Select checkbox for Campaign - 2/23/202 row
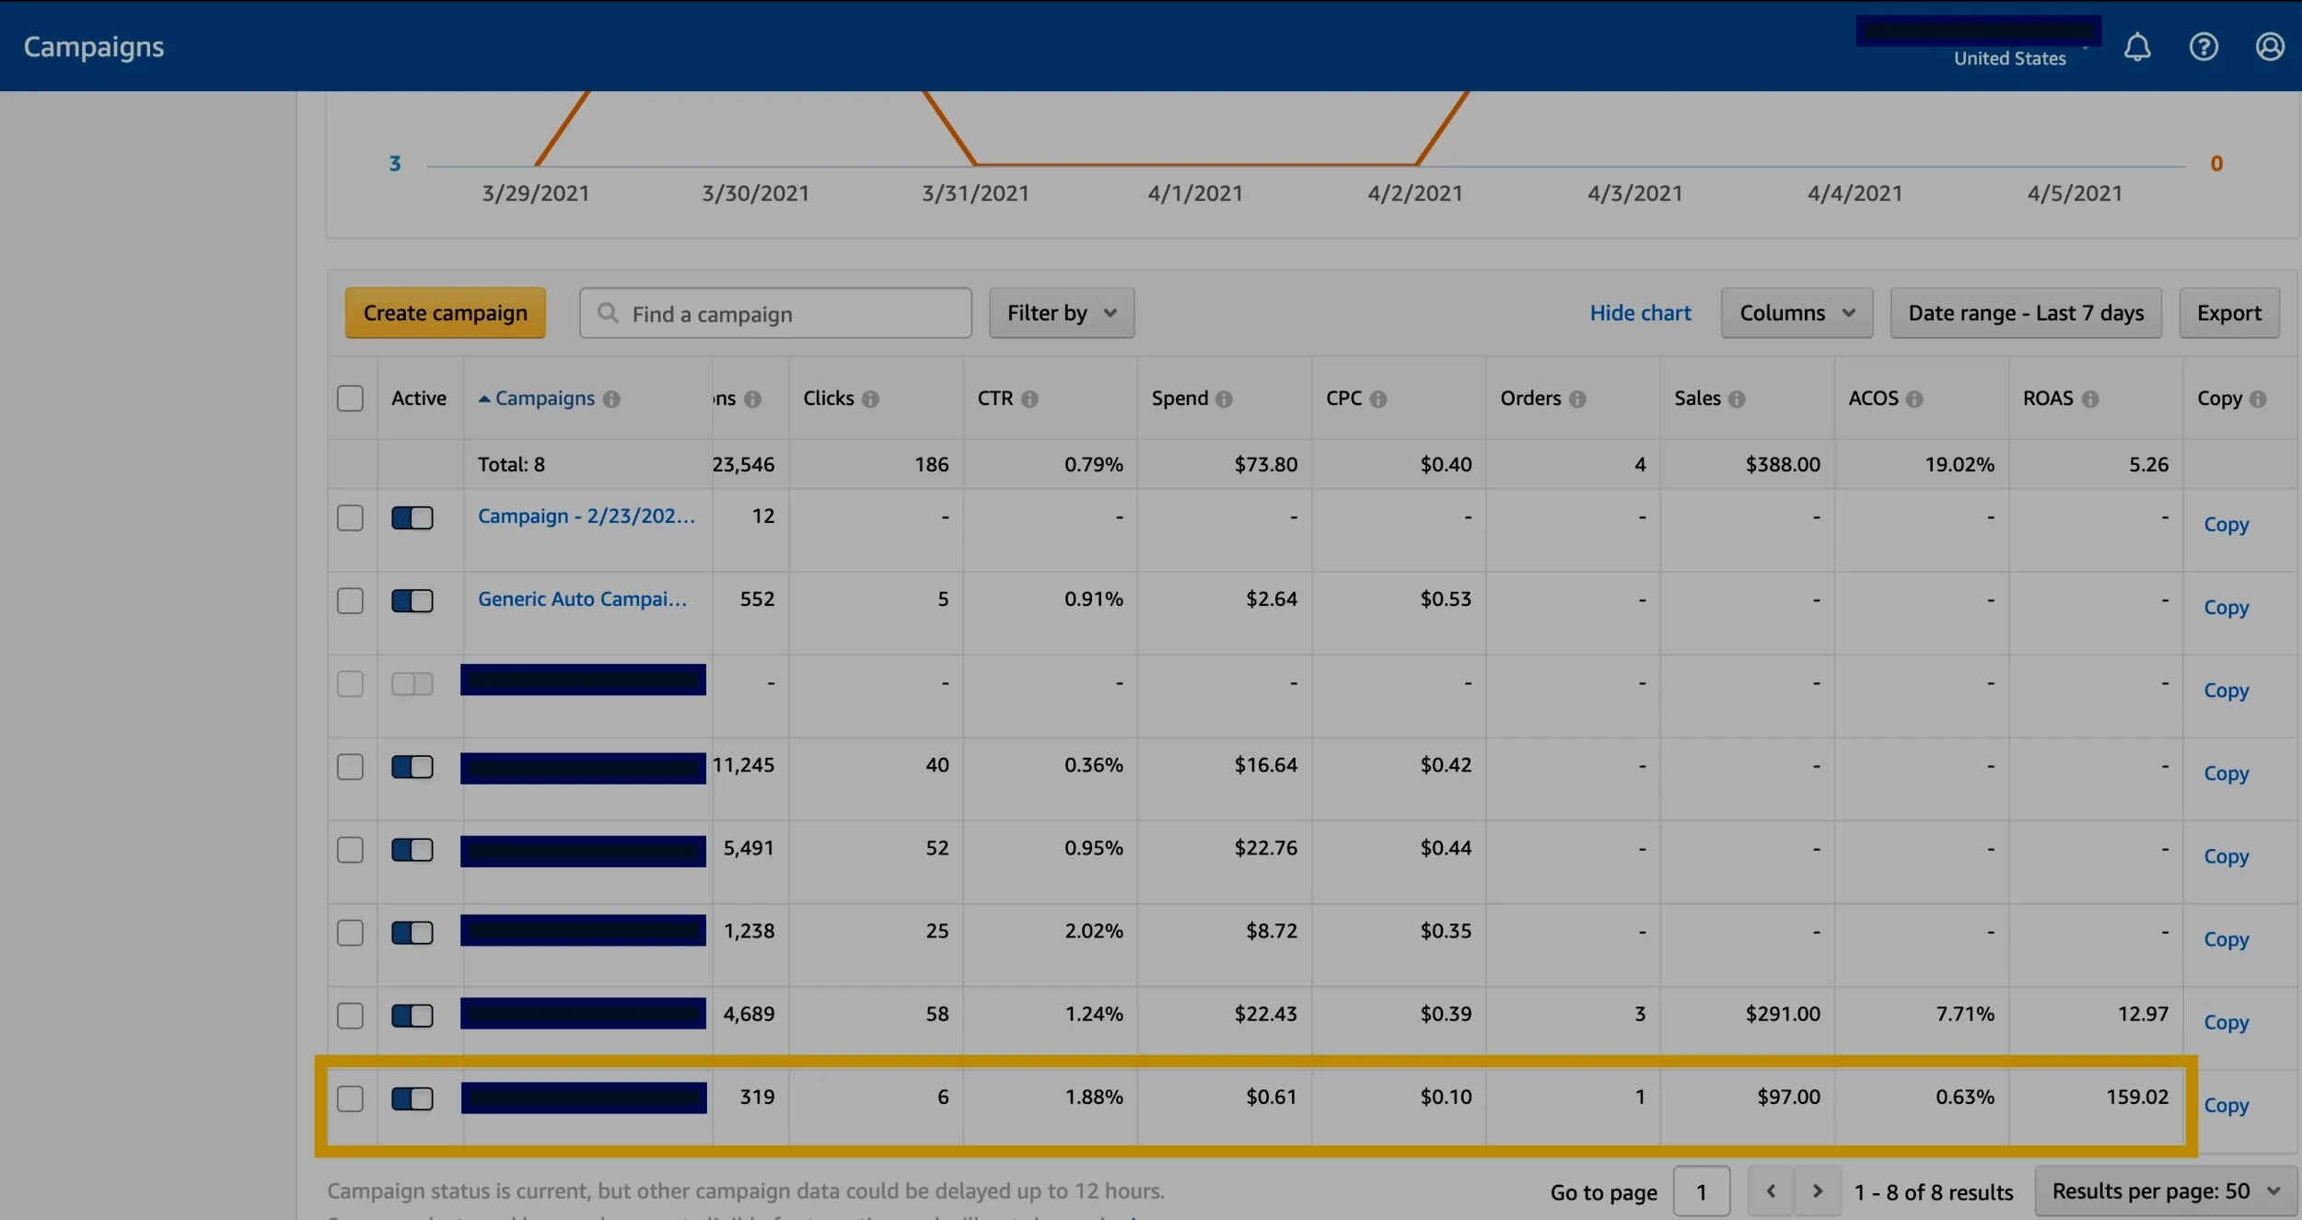2302x1220 pixels. 350,517
